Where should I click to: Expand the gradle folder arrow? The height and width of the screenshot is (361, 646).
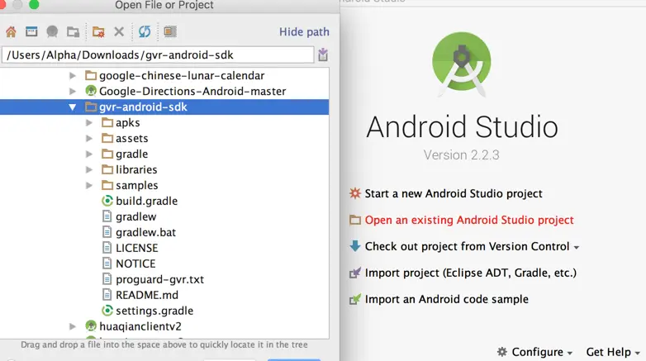pyautogui.click(x=89, y=154)
